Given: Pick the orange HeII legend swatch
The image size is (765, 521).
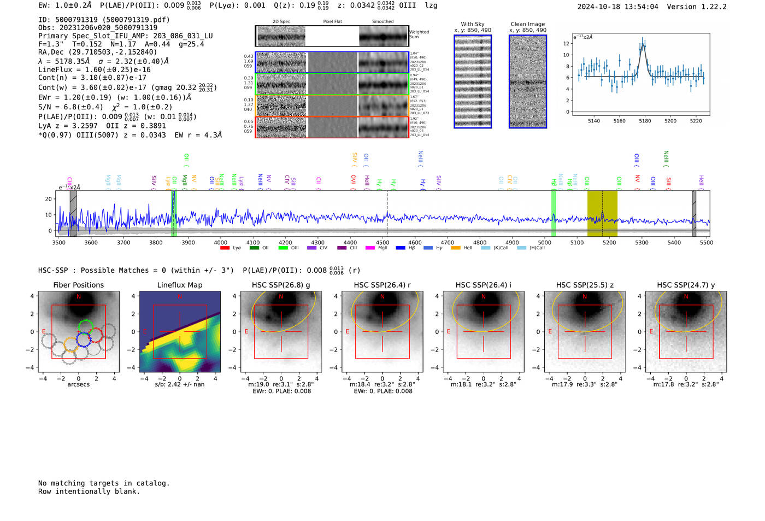Looking at the screenshot, I should [455, 248].
